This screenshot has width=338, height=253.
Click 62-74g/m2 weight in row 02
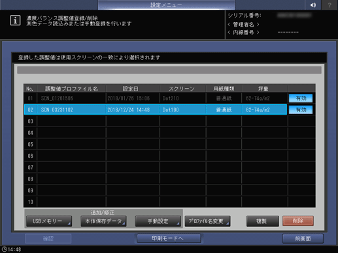[x=258, y=110]
